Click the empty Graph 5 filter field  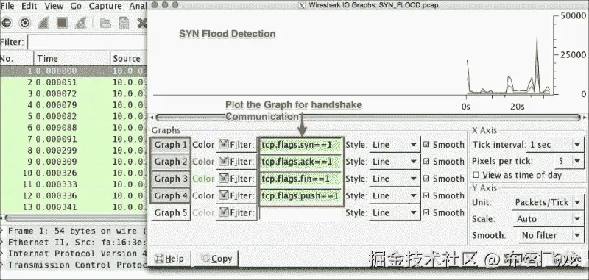click(x=301, y=213)
